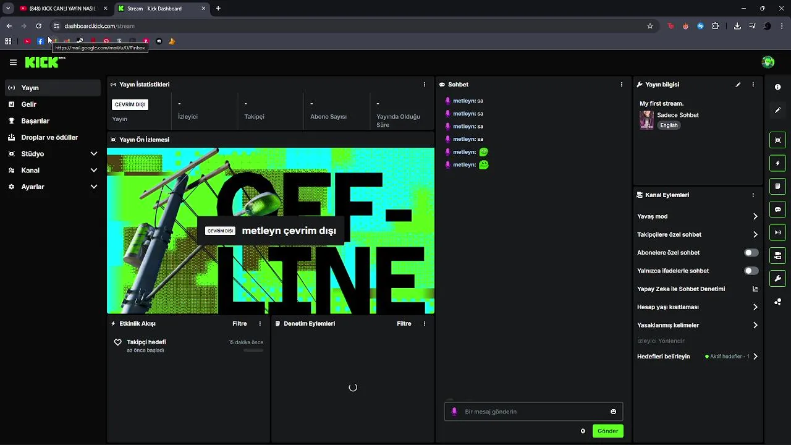Toggle the broadcast signal icon in the right rail
Image resolution: width=791 pixels, height=445 pixels.
tap(777, 232)
